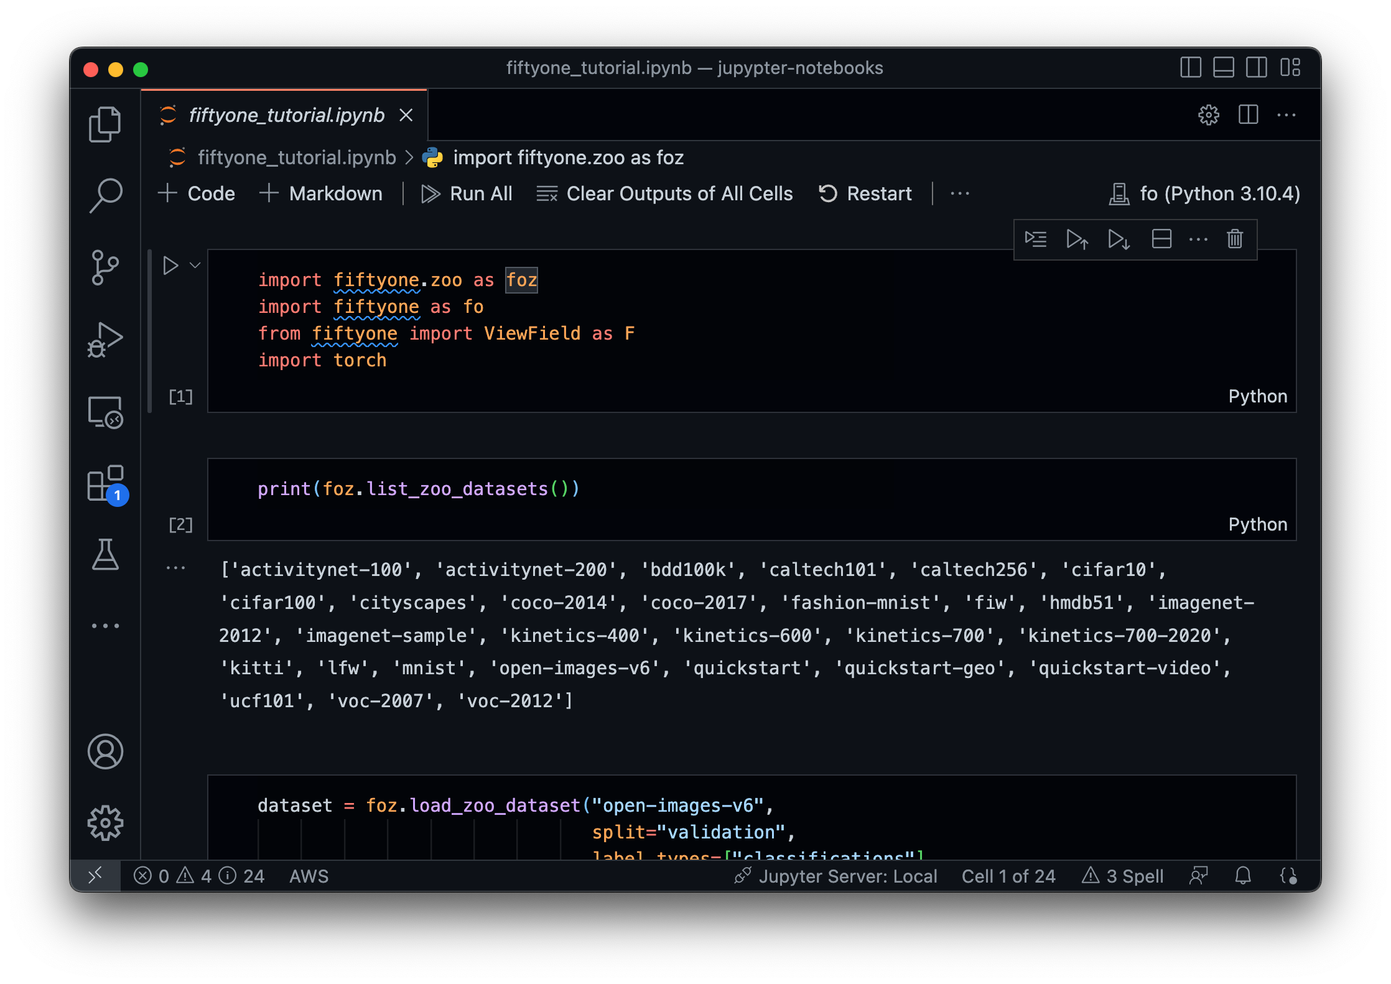Click 'open-images-v6' in output list

tap(575, 668)
